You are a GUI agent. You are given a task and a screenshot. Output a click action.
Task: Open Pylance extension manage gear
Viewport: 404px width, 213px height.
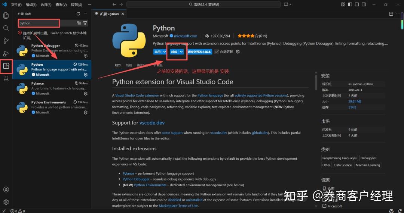pyautogui.click(x=86, y=94)
